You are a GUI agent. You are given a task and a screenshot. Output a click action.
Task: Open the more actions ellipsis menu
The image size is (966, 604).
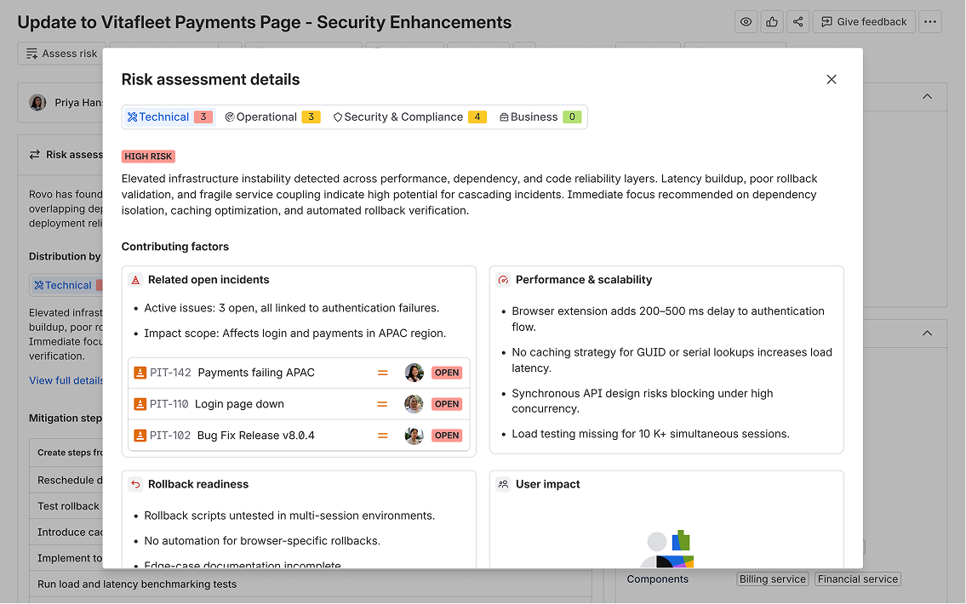coord(930,22)
